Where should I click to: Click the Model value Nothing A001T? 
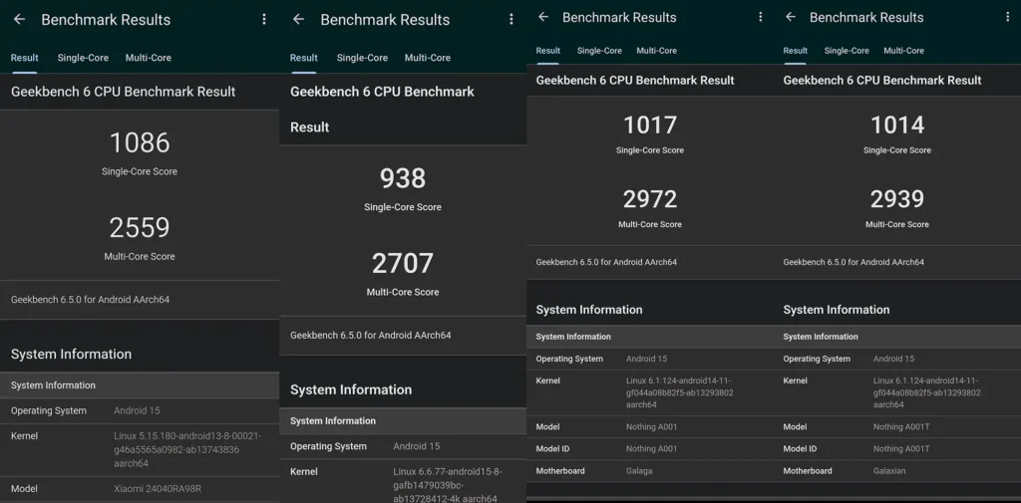901,427
